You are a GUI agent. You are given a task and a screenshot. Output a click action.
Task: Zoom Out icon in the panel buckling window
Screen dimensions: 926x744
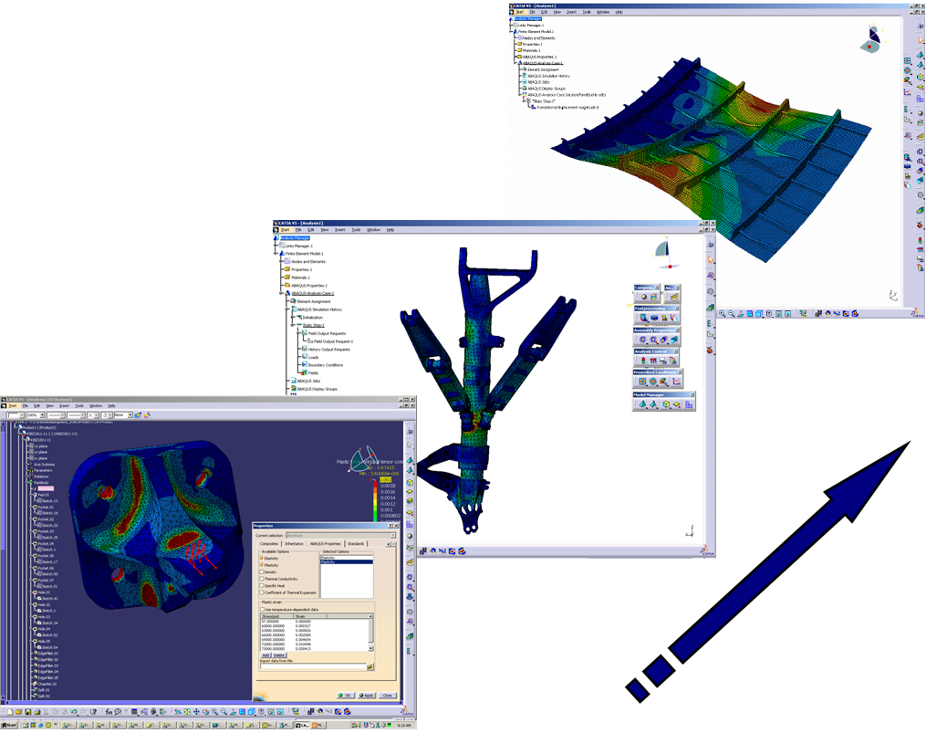(x=732, y=314)
